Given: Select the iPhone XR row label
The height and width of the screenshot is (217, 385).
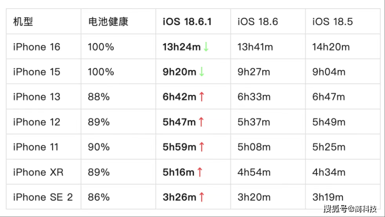Looking at the screenshot, I should (38, 172).
